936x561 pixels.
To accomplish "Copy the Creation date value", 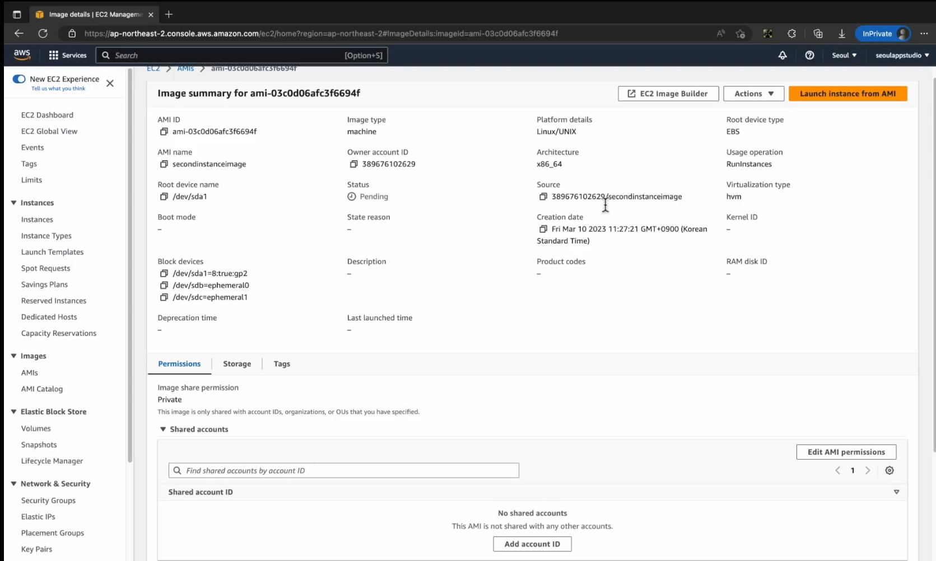I will (543, 229).
